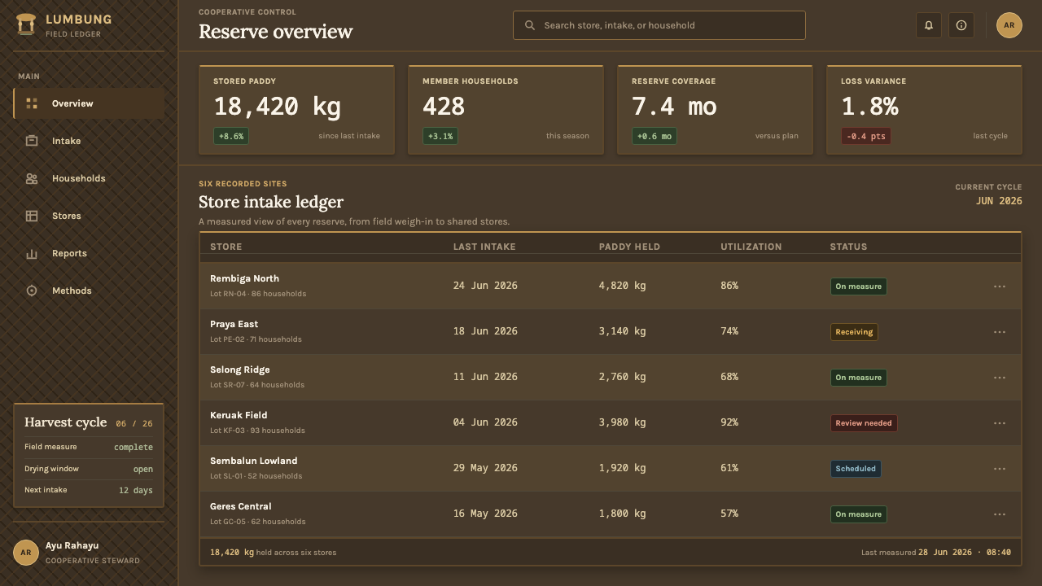
Task: Open row menu for Selong Ridge
Action: pos(1000,378)
